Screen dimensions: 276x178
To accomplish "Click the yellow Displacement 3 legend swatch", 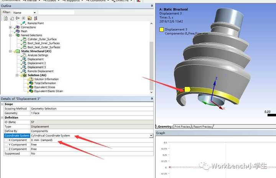I will (x=162, y=30).
